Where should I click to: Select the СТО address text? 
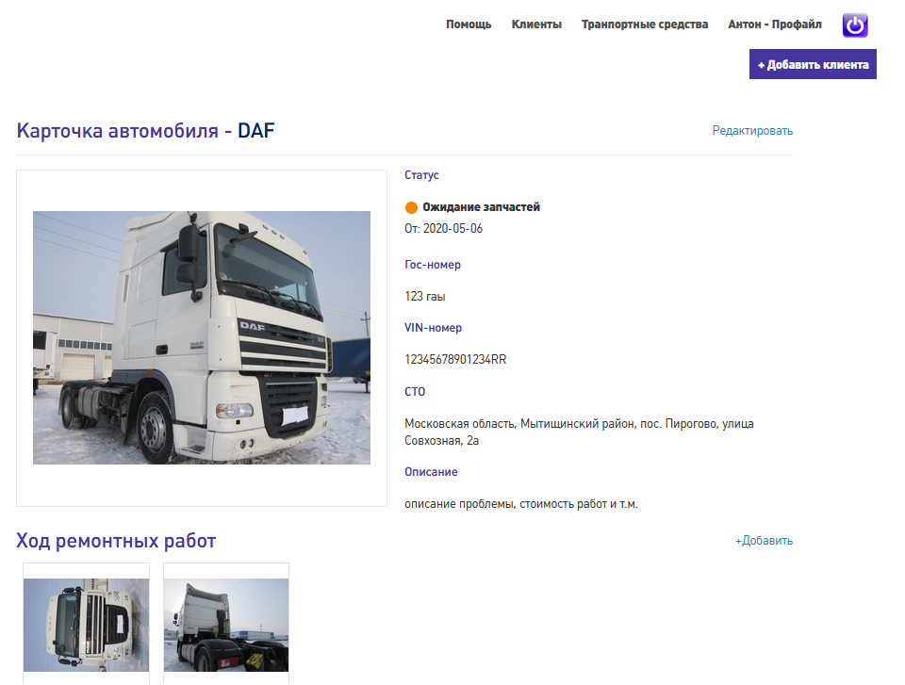click(579, 432)
